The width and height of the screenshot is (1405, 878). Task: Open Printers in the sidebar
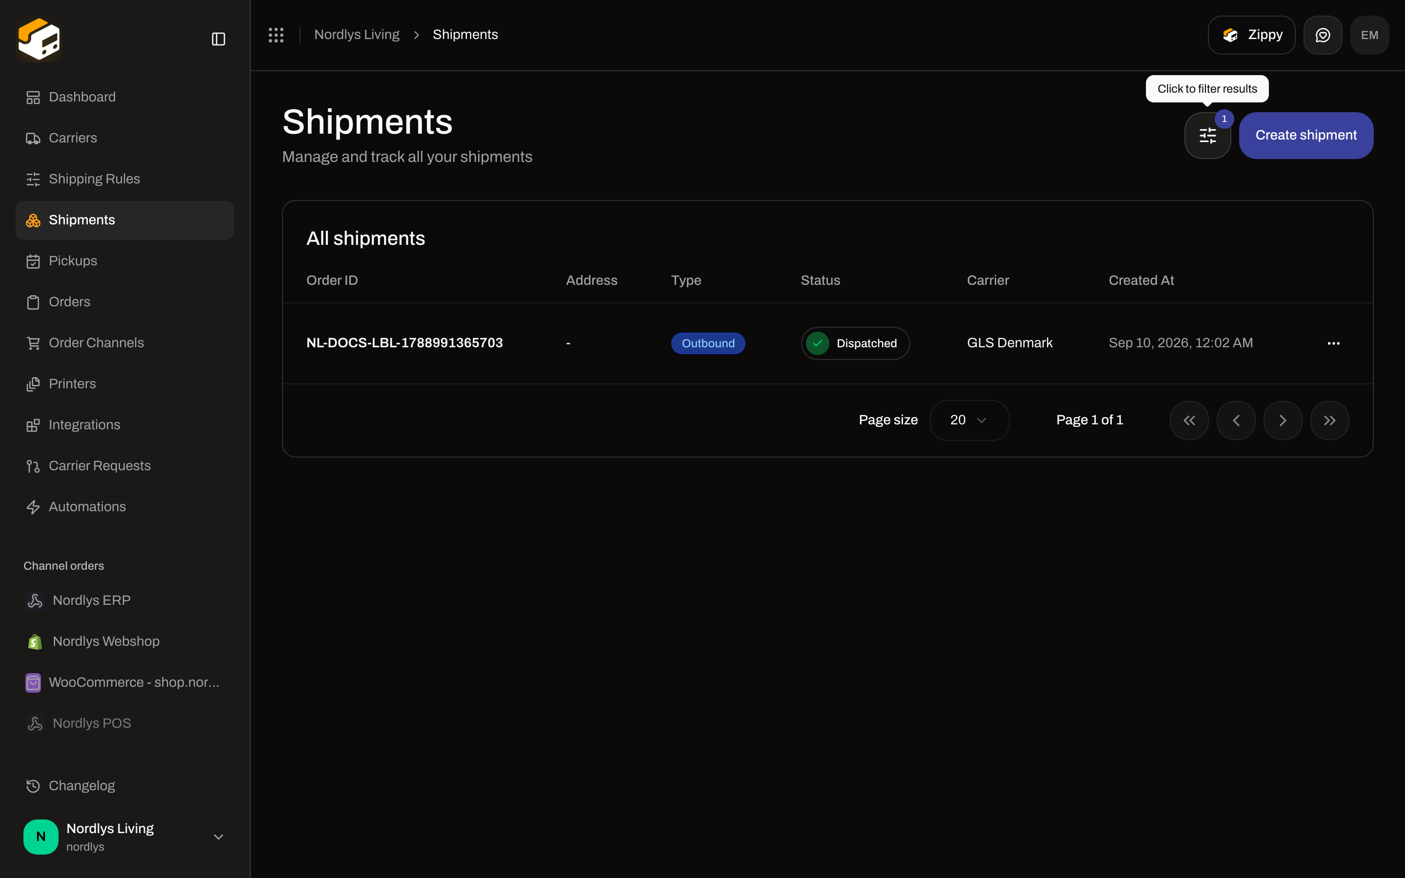pyautogui.click(x=125, y=384)
